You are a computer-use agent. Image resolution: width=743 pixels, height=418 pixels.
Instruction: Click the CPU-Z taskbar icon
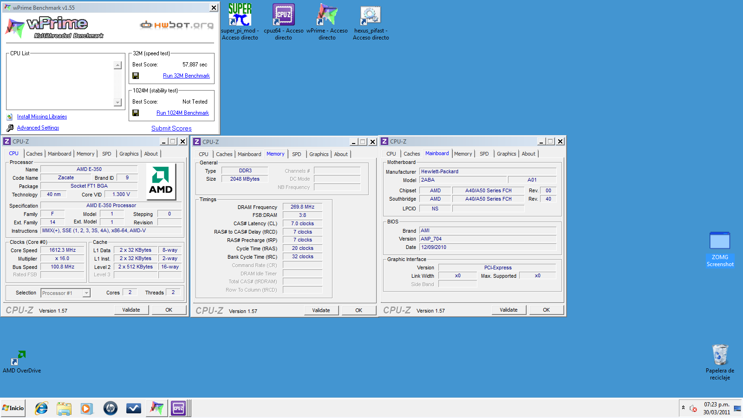[178, 408]
